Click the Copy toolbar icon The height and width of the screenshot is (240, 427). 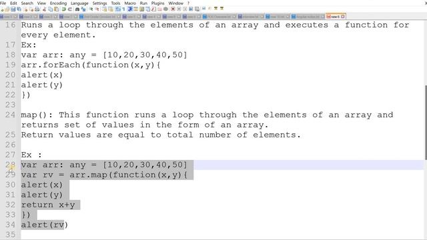[51, 9]
